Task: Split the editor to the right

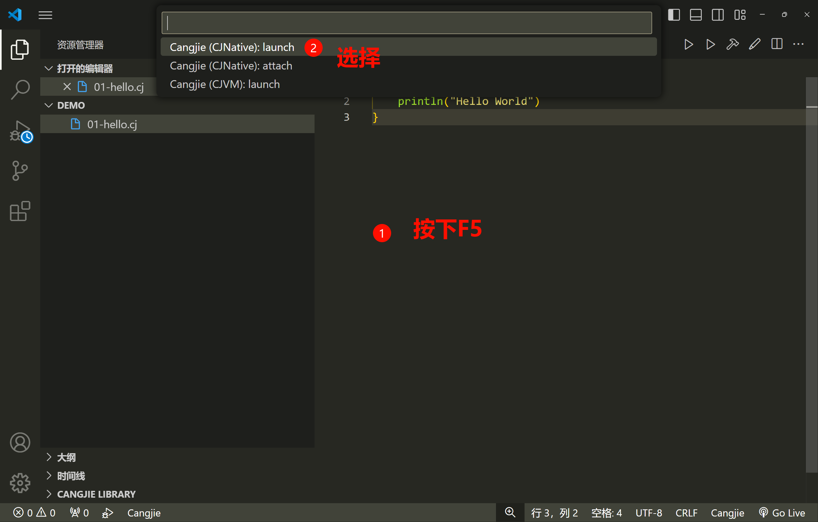Action: click(776, 44)
